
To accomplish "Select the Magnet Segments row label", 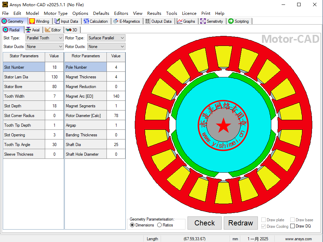I will pyautogui.click(x=86, y=106).
